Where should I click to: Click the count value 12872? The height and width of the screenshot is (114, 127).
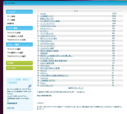pyautogui.click(x=114, y=13)
